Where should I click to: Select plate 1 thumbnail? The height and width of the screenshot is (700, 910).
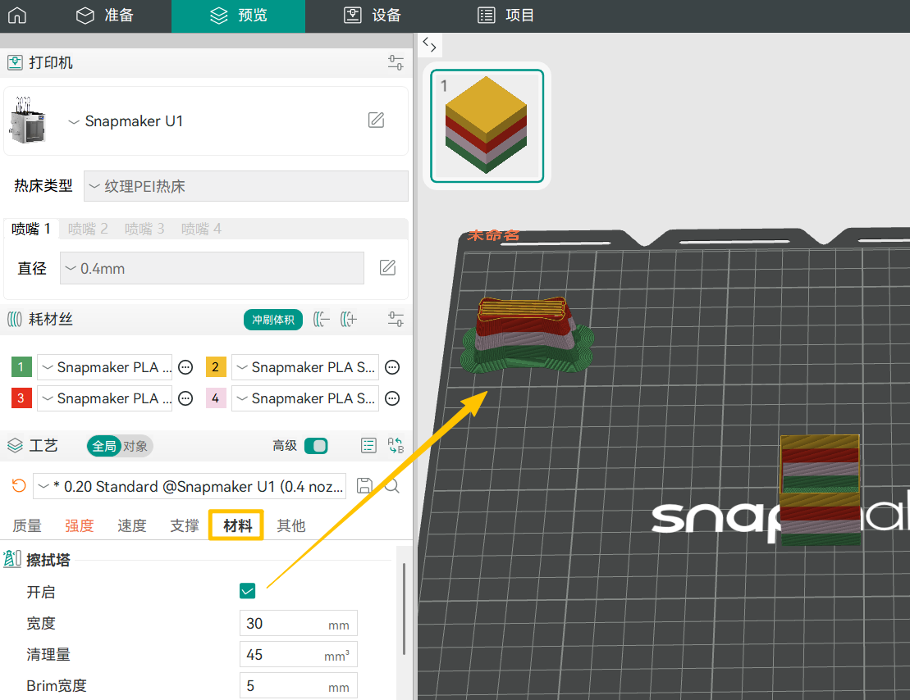(x=487, y=125)
